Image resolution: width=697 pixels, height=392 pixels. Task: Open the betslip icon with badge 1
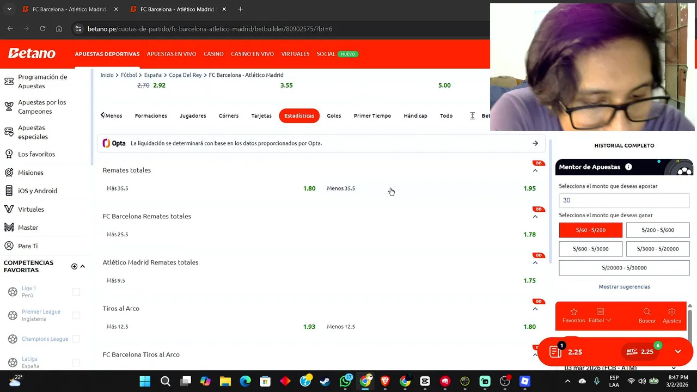coord(556,351)
